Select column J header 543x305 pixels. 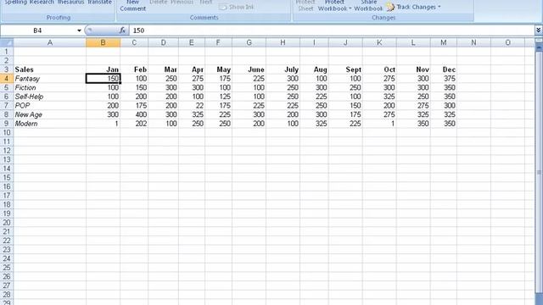345,42
